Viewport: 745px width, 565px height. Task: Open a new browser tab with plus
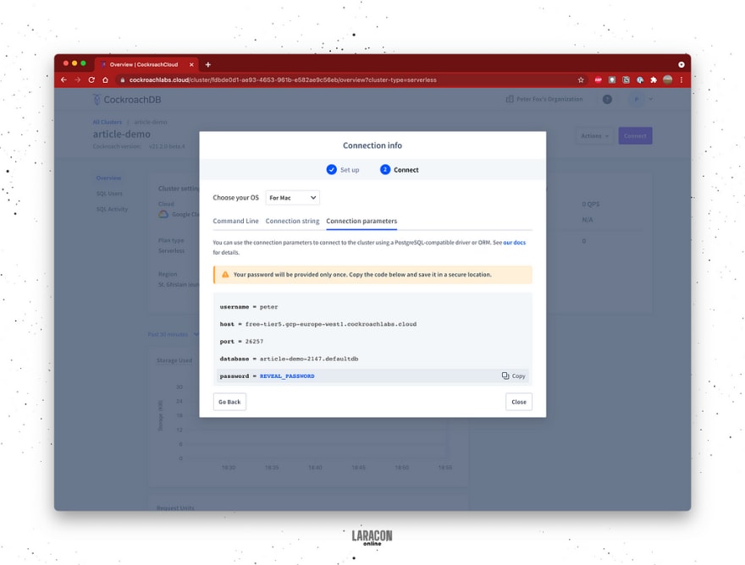click(207, 64)
